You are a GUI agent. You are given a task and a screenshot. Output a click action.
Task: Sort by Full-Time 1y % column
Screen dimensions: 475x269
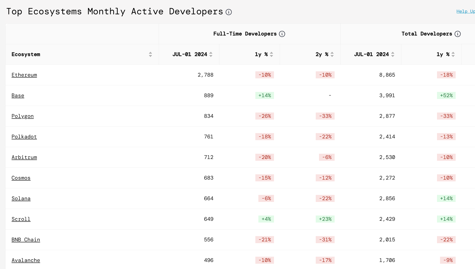click(271, 55)
